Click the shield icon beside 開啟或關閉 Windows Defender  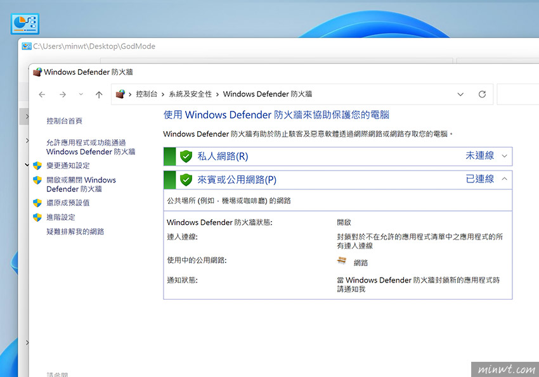tap(37, 180)
